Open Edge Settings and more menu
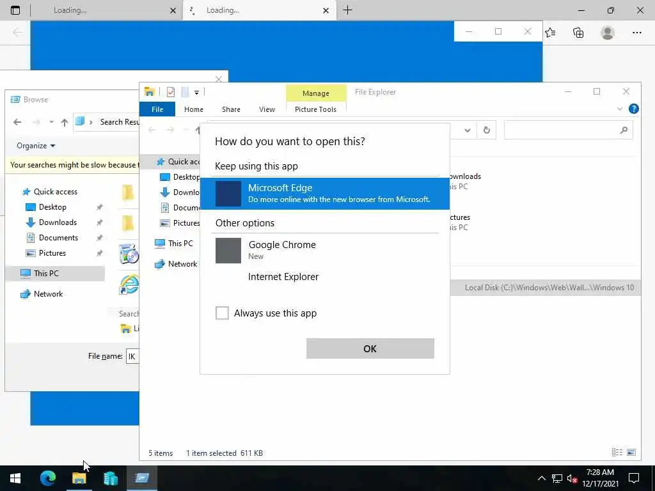Viewport: 655px width, 491px height. tap(636, 33)
